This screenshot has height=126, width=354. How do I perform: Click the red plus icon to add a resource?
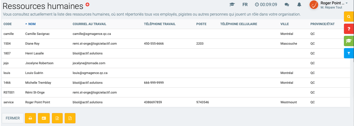(x=87, y=5)
